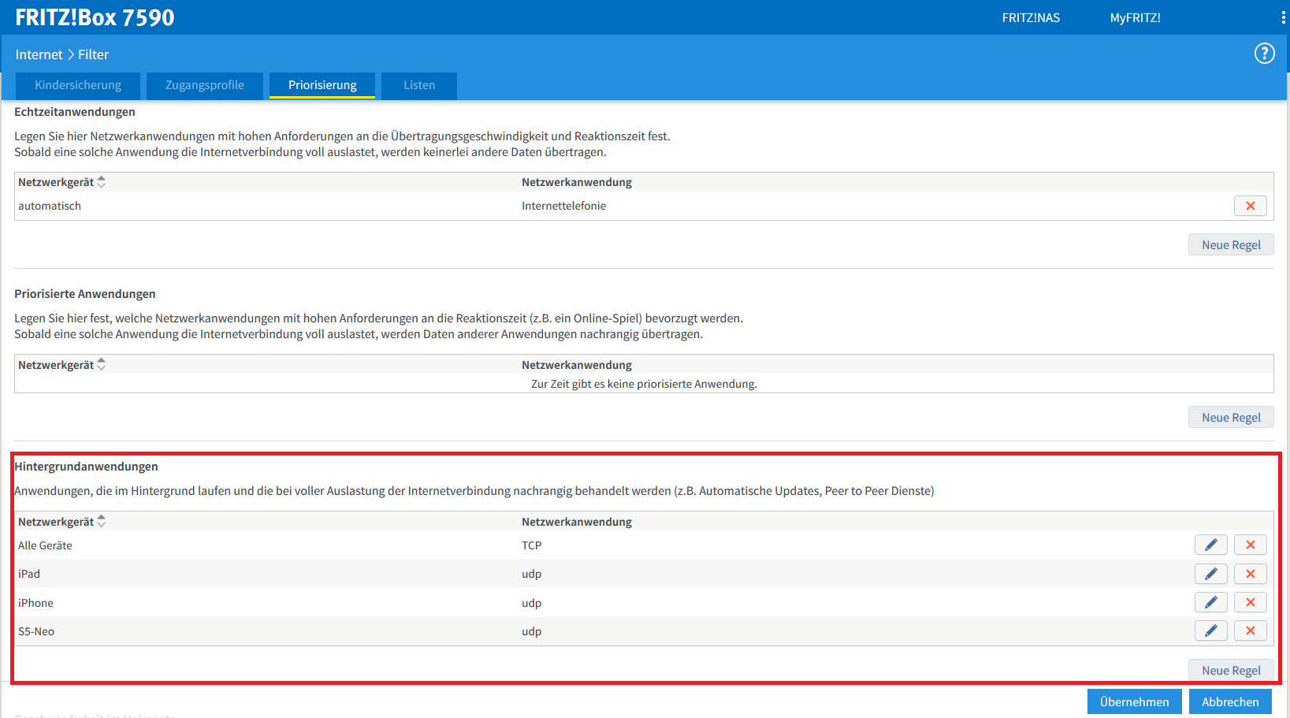1290x718 pixels.
Task: Select the 'automatisch' device cell
Action: 50,206
